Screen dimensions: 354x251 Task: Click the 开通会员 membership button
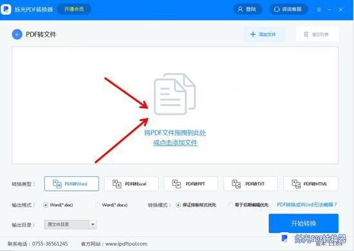pyautogui.click(x=74, y=9)
